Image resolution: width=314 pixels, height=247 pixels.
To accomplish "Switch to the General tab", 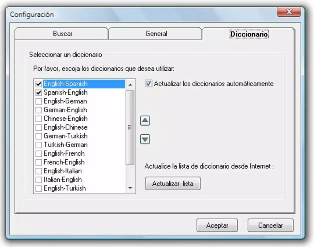I will point(155,33).
